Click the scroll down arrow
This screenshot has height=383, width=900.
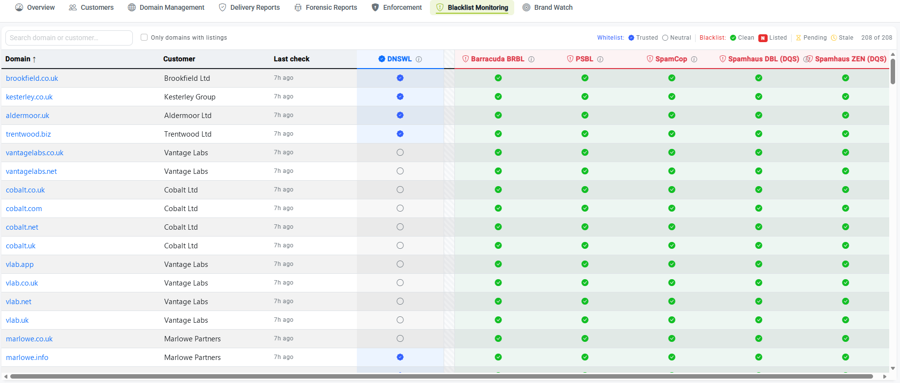tap(893, 368)
